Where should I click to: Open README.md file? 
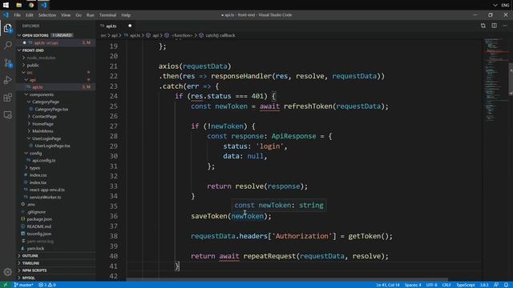(38, 226)
